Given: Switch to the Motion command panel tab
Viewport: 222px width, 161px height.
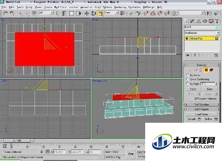Looking at the screenshot, I should pyautogui.click(x=205, y=21).
